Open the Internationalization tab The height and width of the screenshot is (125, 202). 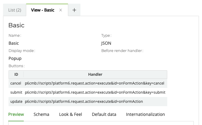[145, 114]
